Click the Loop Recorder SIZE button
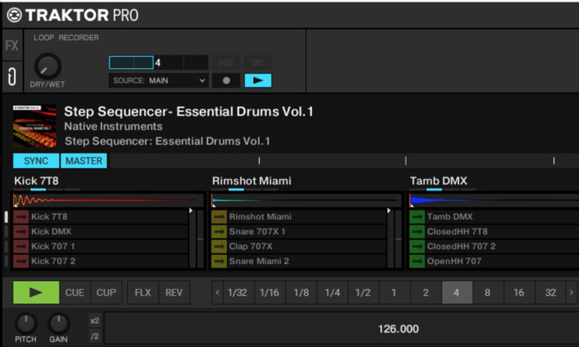Screen dimensions: 579x347 tap(225, 63)
